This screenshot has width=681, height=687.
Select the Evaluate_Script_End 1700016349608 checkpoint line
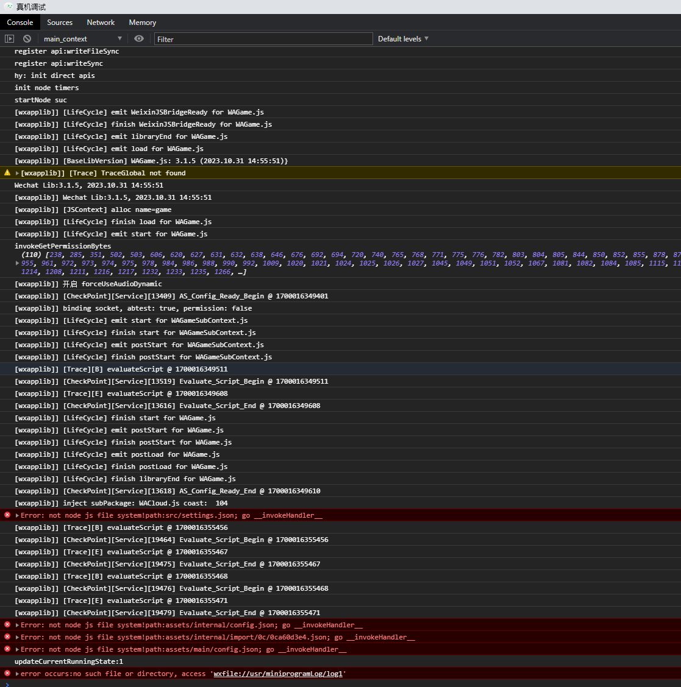click(340, 406)
